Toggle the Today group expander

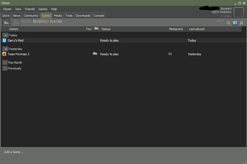[5, 35]
